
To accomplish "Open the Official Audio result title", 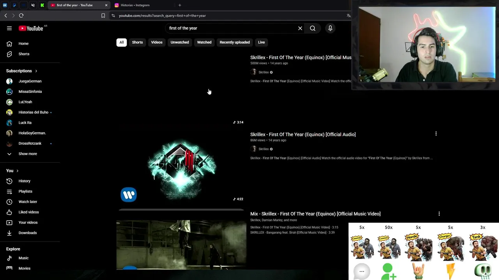I will click(x=303, y=135).
